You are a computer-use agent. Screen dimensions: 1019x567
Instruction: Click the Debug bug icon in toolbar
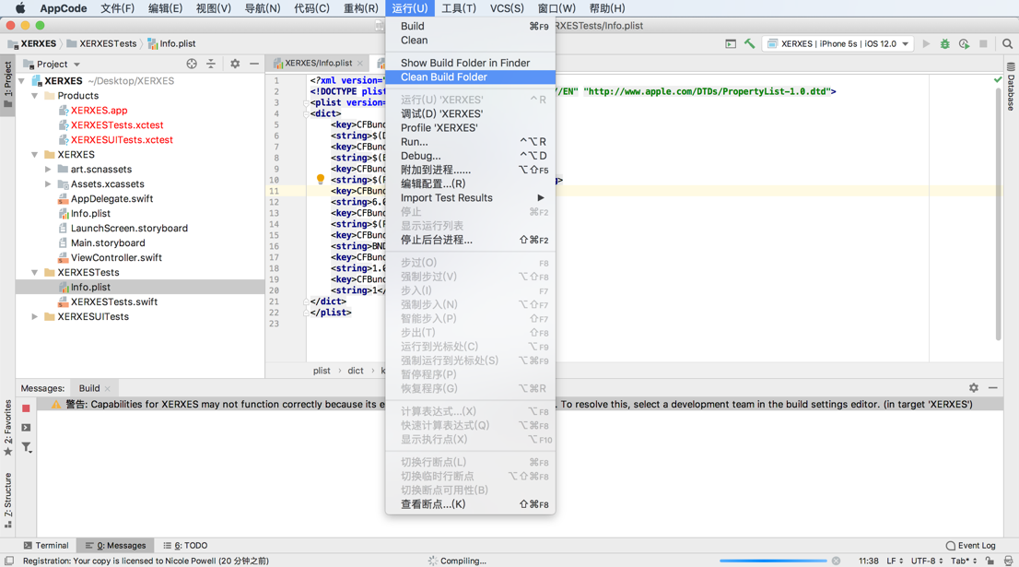tap(945, 43)
